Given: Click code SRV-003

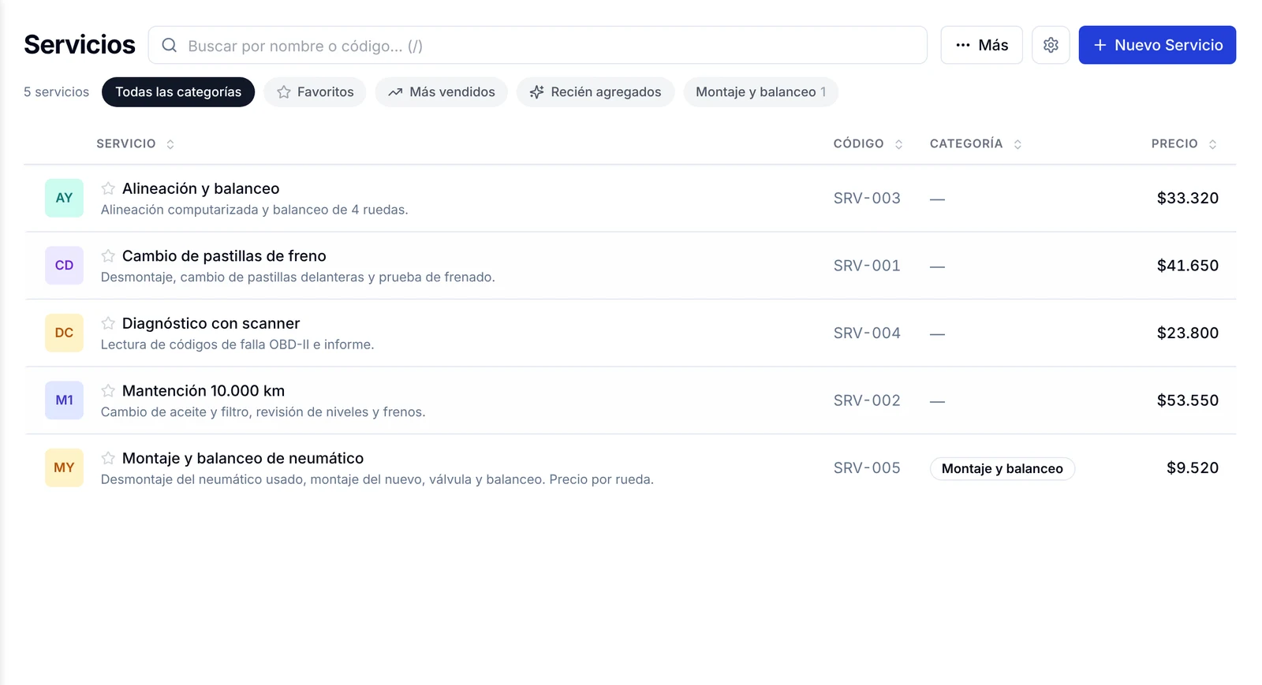Looking at the screenshot, I should coord(867,198).
